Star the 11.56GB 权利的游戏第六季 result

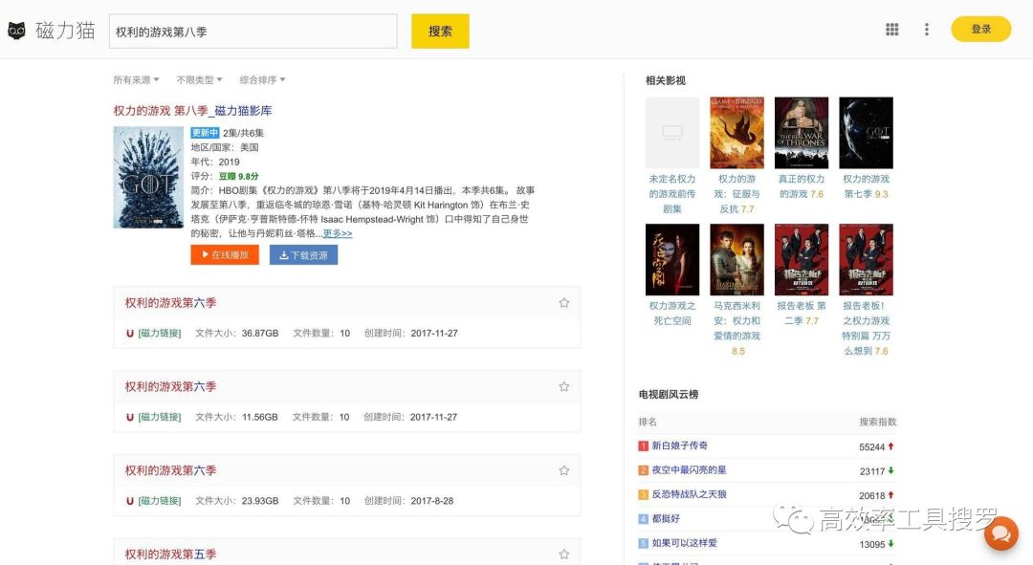[564, 386]
